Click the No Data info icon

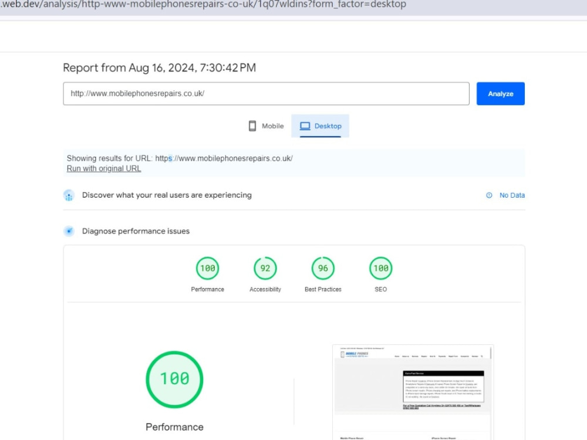point(489,195)
